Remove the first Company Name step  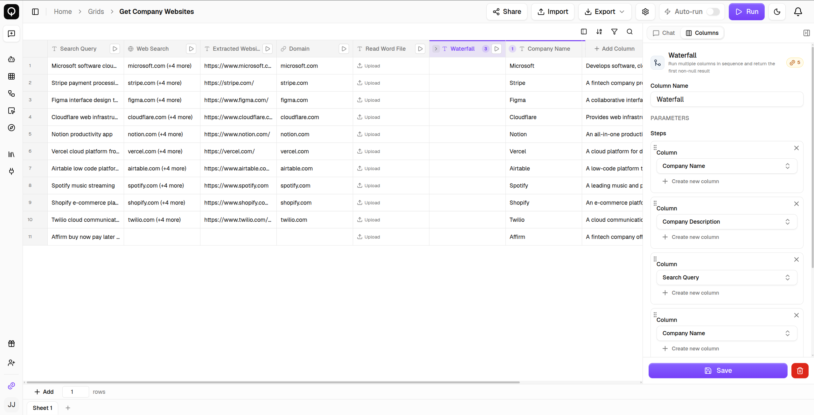click(x=797, y=148)
